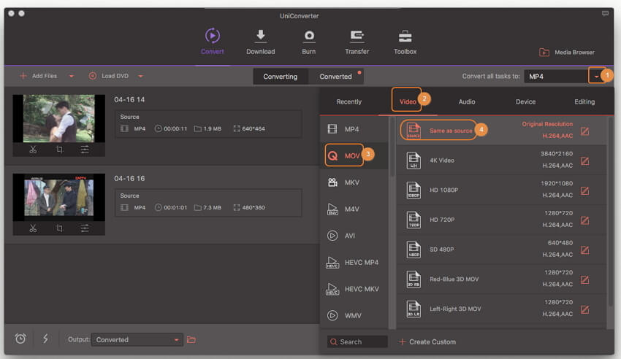Expand the Add Files dropdown arrow
The width and height of the screenshot is (621, 359).
(x=72, y=76)
